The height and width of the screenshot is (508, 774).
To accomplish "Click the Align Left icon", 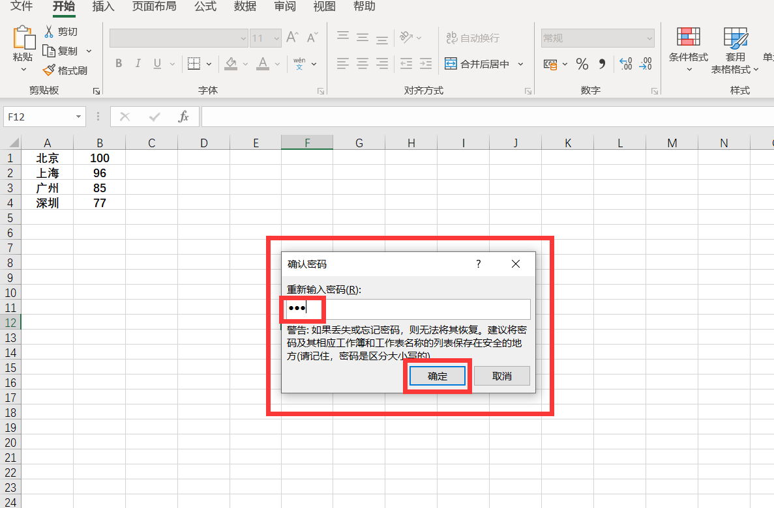I will 342,64.
